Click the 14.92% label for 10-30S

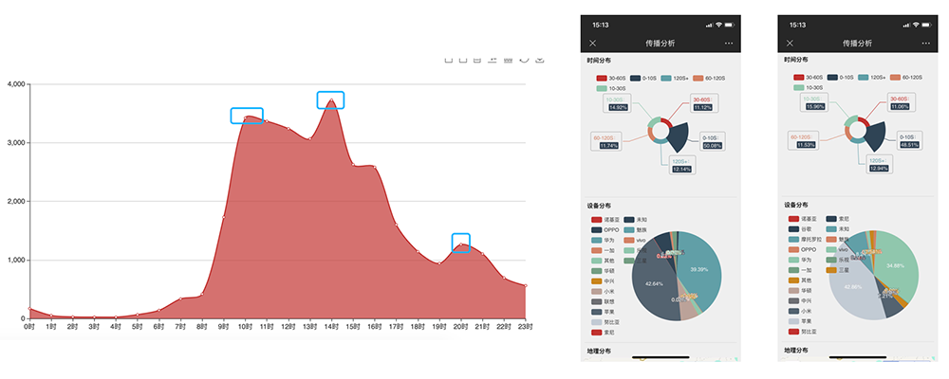click(619, 107)
